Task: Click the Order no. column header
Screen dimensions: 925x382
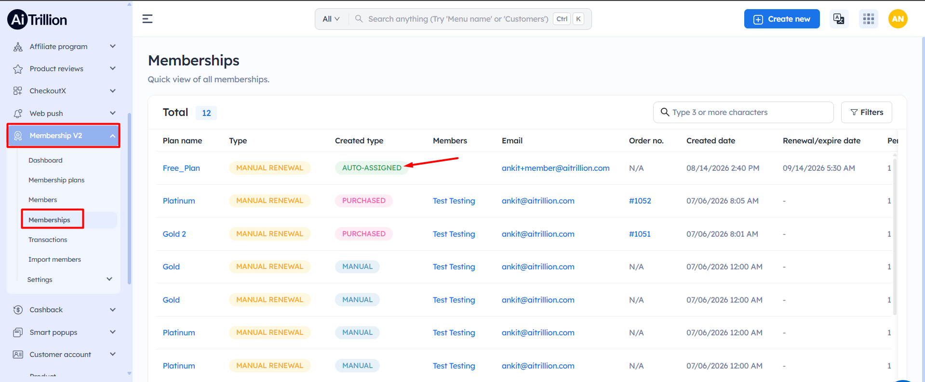Action: point(646,140)
